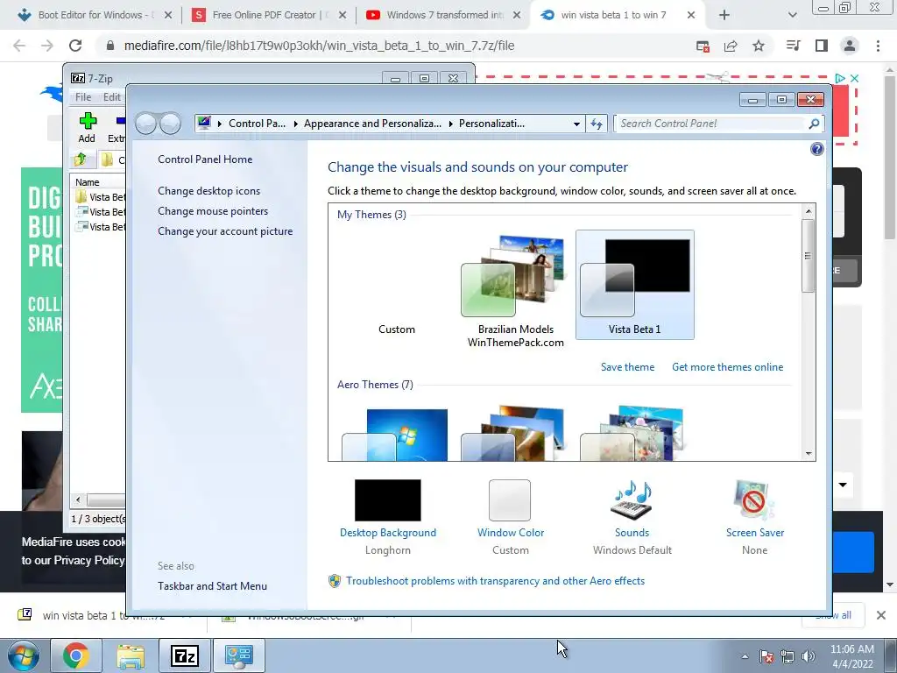Click Get more themes online link

tap(728, 367)
